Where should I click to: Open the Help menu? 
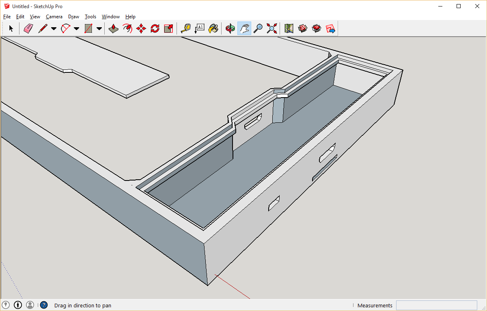pos(130,17)
